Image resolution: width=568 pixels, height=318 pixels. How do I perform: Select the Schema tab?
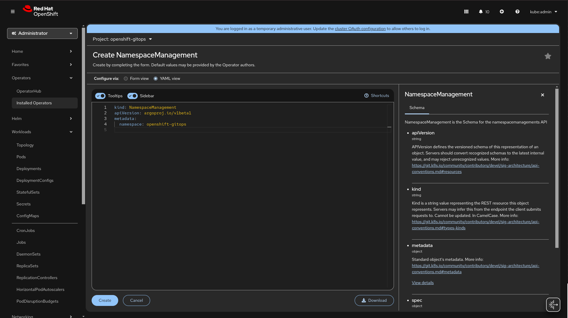(417, 108)
